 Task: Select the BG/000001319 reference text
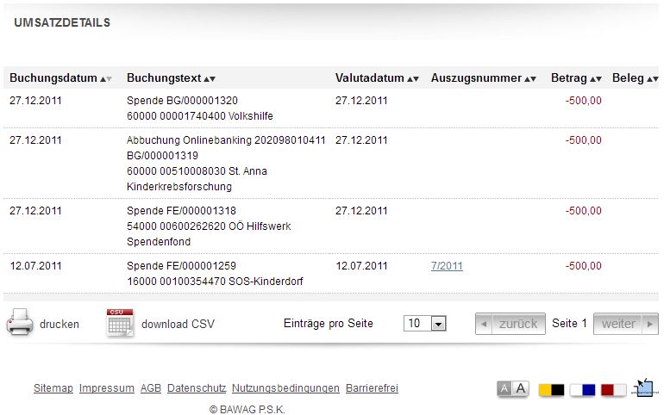coord(162,156)
